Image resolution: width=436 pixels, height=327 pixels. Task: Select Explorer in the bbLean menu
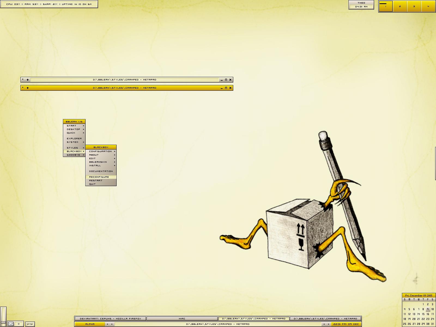(74, 139)
